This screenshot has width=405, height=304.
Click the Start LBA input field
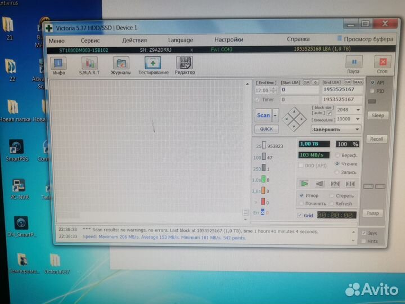coord(300,90)
